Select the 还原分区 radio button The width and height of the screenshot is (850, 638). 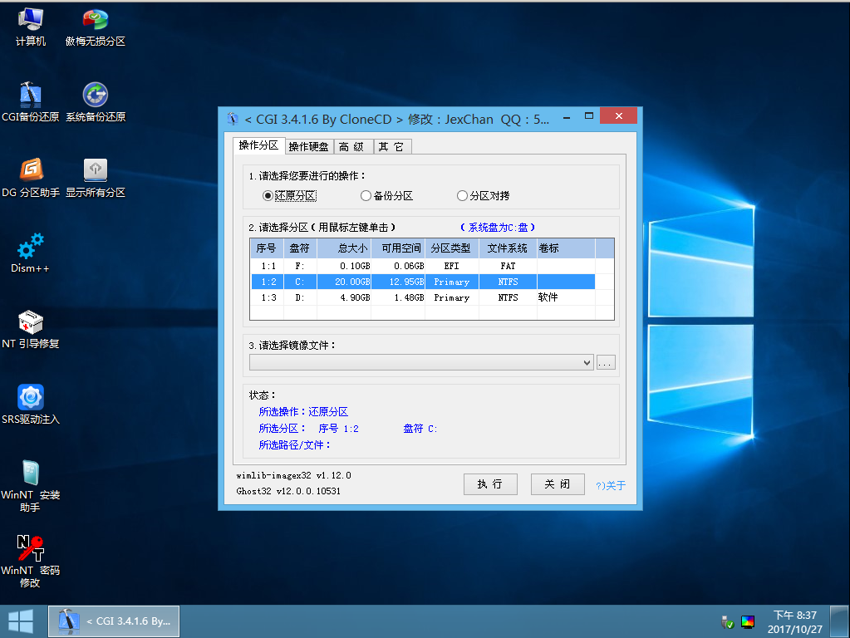(x=268, y=196)
